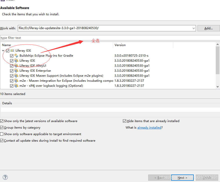Toggle Show only the latest versions checkbox
Viewport: 220px width, 182px height.
point(2,121)
